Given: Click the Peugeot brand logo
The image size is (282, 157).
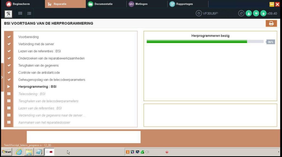Looking at the screenshot, I should (9, 13).
